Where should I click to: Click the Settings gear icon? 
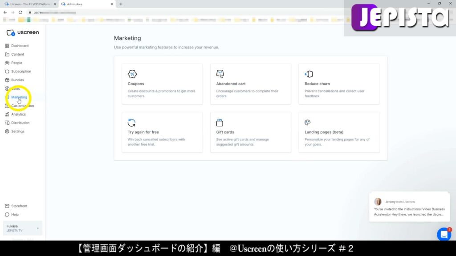click(7, 131)
